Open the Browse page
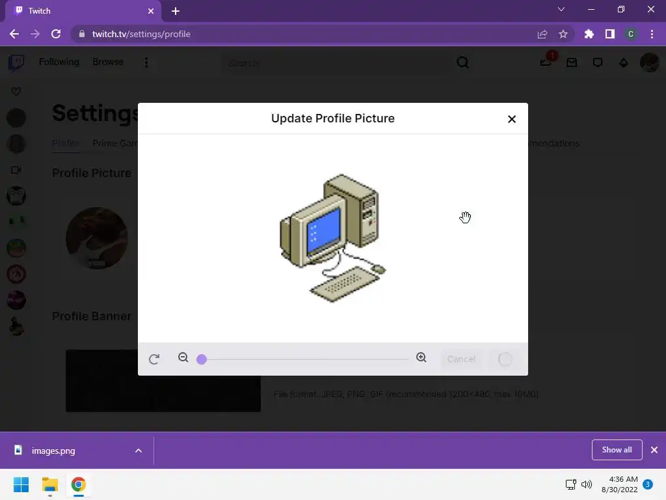Image resolution: width=666 pixels, height=500 pixels. [108, 62]
